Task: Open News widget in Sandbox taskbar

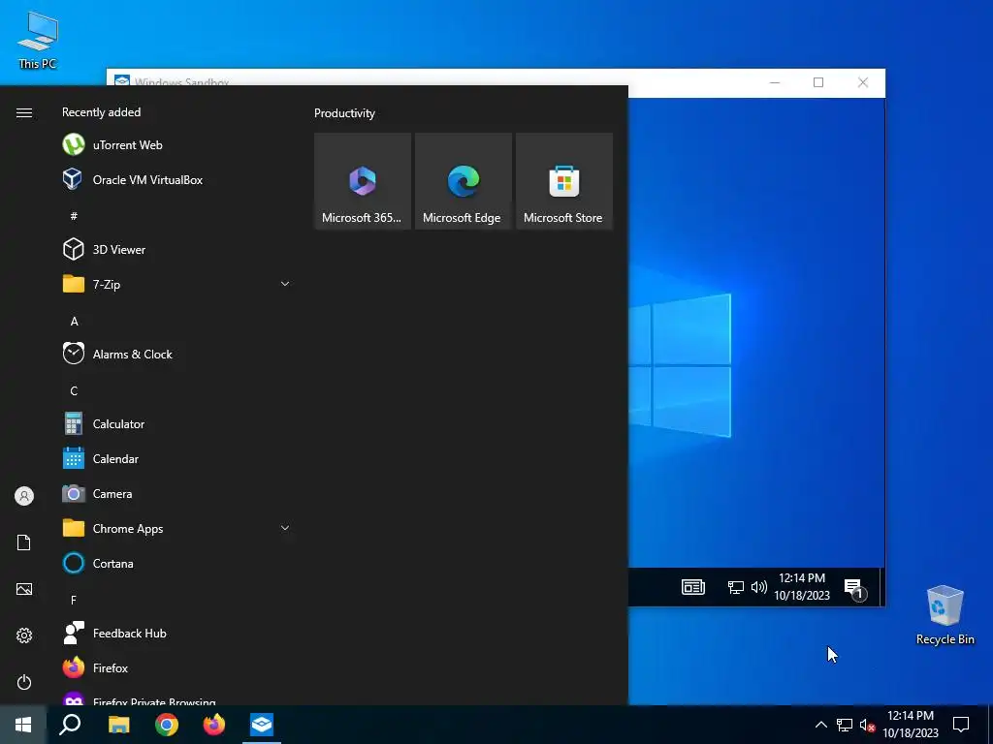Action: click(x=692, y=587)
